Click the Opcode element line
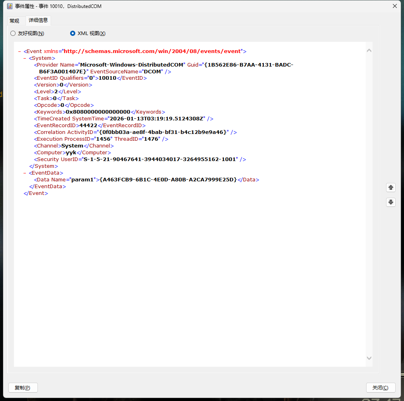The height and width of the screenshot is (401, 404). click(64, 105)
